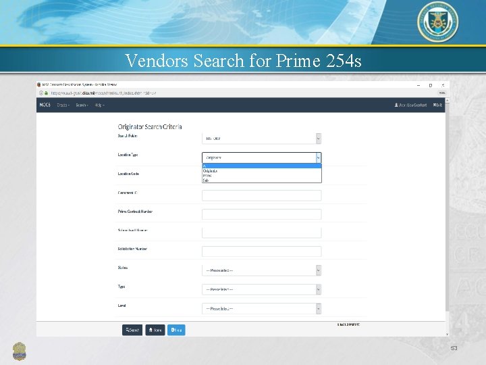Image resolution: width=486 pixels, height=365 pixels.
Task: Click the Home button
Action: (x=155, y=330)
